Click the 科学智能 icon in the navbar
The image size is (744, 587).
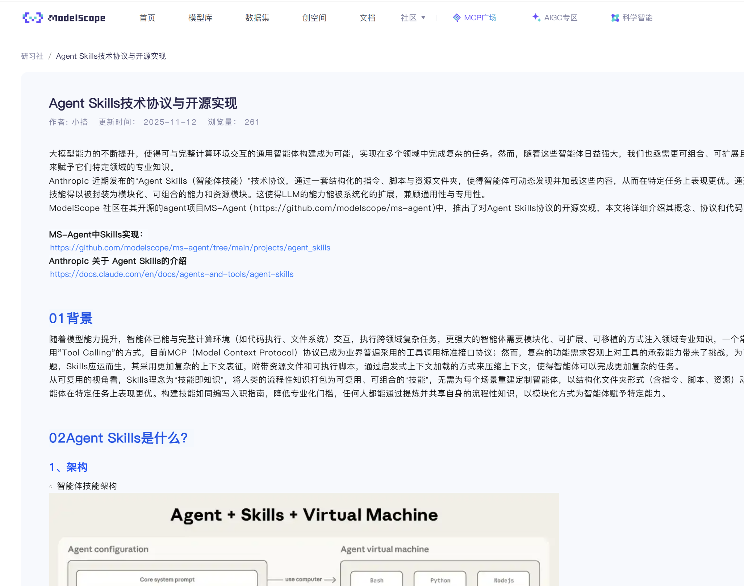click(615, 17)
